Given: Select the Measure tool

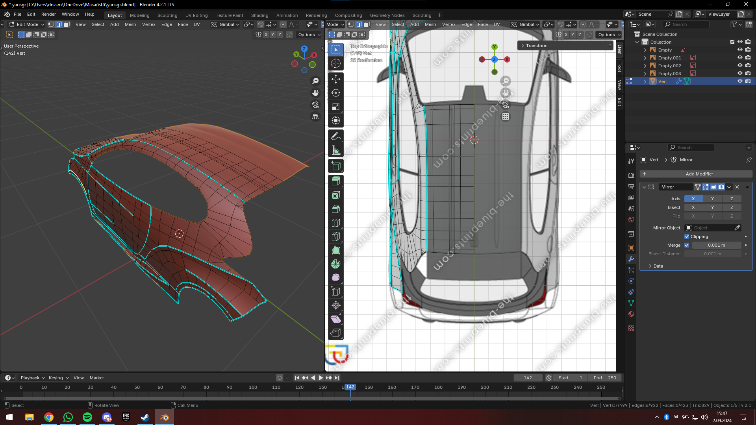Looking at the screenshot, I should point(335,150).
